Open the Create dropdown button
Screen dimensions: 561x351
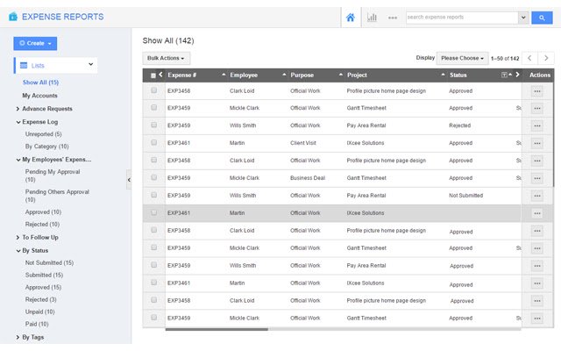pos(35,43)
